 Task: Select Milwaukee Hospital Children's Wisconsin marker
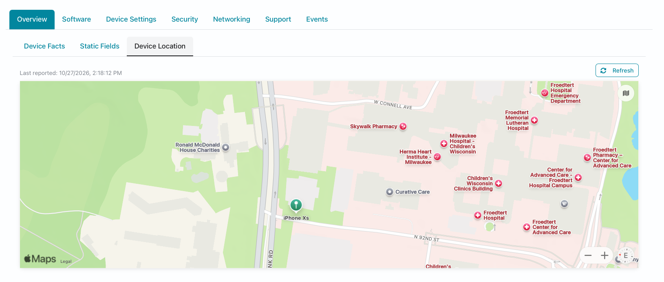click(x=444, y=143)
